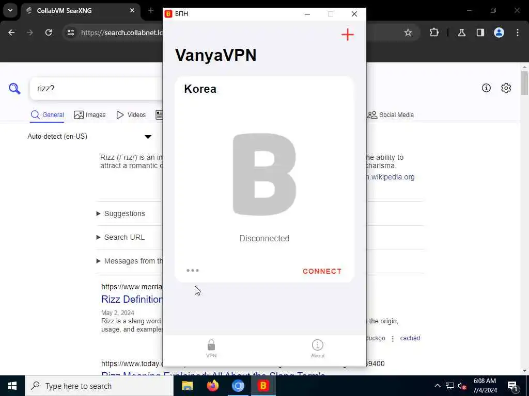
Task: Close the ВПН window
Action: pos(354,14)
